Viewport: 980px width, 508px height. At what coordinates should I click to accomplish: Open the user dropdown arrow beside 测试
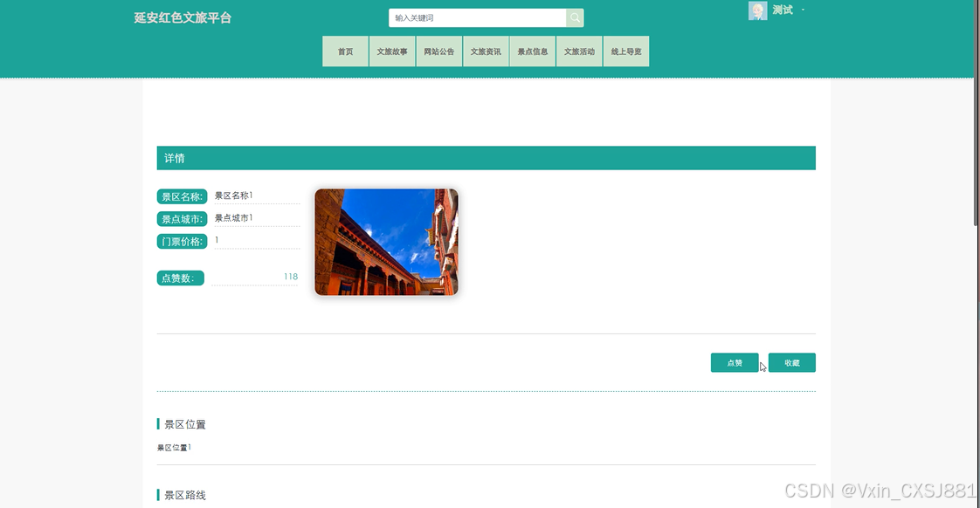tap(803, 10)
